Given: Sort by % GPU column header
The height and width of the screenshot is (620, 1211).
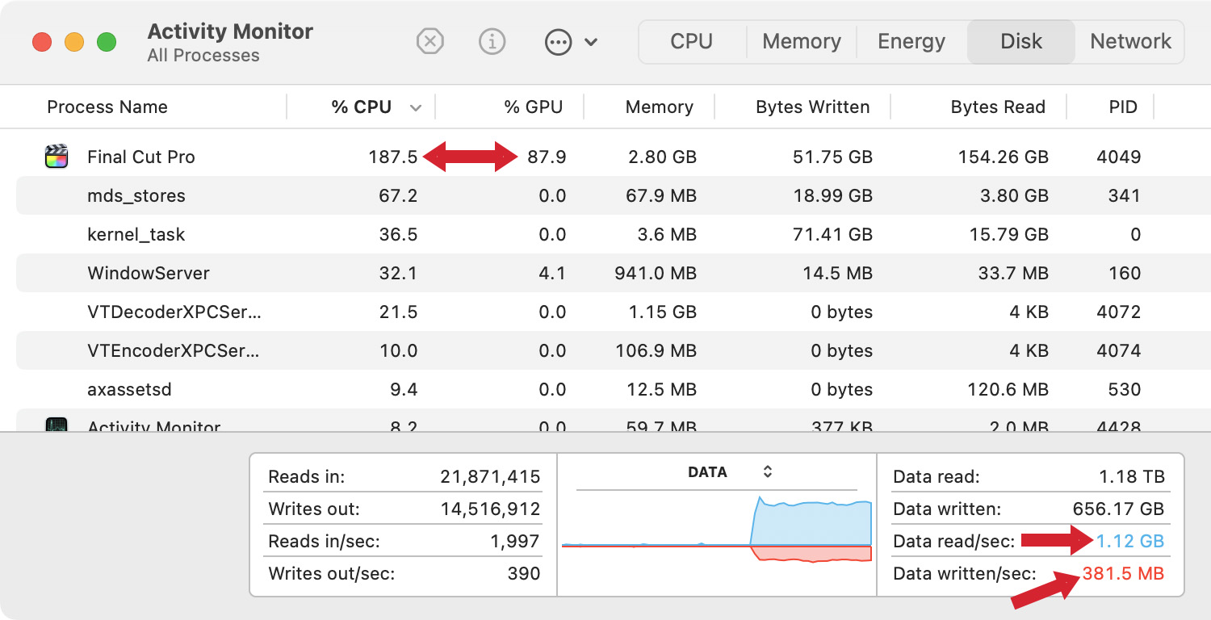Looking at the screenshot, I should click(x=533, y=107).
